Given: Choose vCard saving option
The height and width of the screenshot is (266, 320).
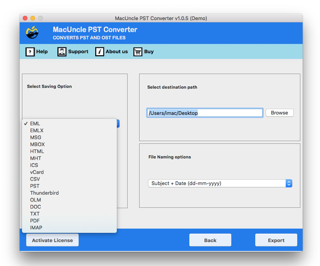Looking at the screenshot, I should click(69, 172).
